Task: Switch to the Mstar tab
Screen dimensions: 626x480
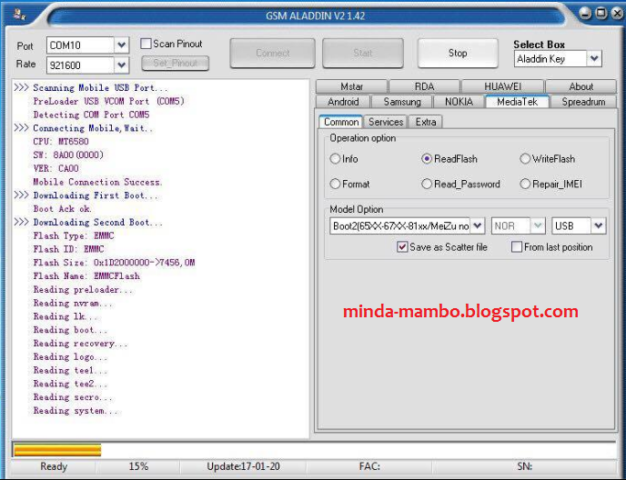Action: click(x=352, y=86)
